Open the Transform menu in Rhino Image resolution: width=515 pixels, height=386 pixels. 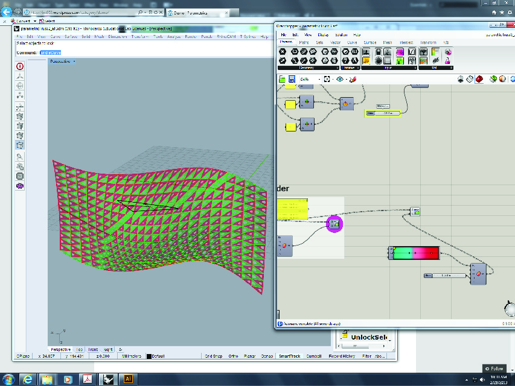tap(141, 37)
